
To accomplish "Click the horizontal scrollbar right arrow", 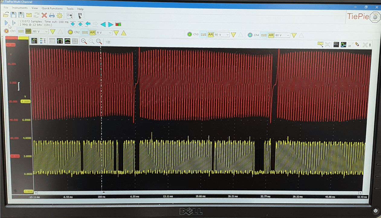I will (x=360, y=193).
